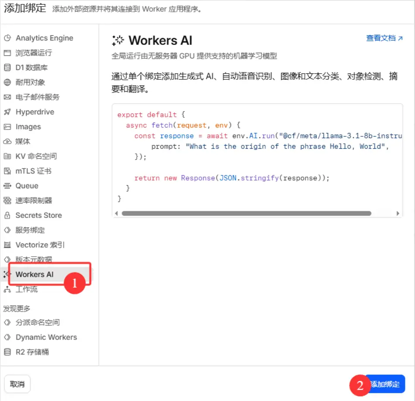Click the Secrets Store lock icon
Image resolution: width=415 pixels, height=401 pixels.
click(7, 215)
